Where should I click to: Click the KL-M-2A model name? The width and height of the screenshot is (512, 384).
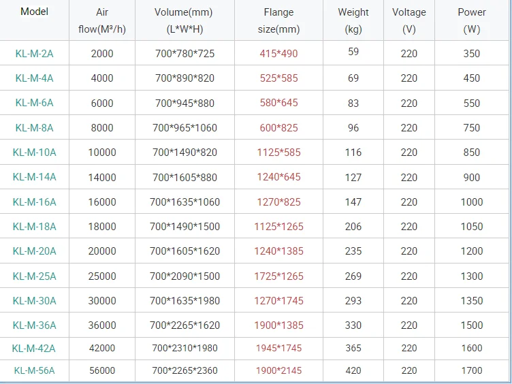coord(34,54)
